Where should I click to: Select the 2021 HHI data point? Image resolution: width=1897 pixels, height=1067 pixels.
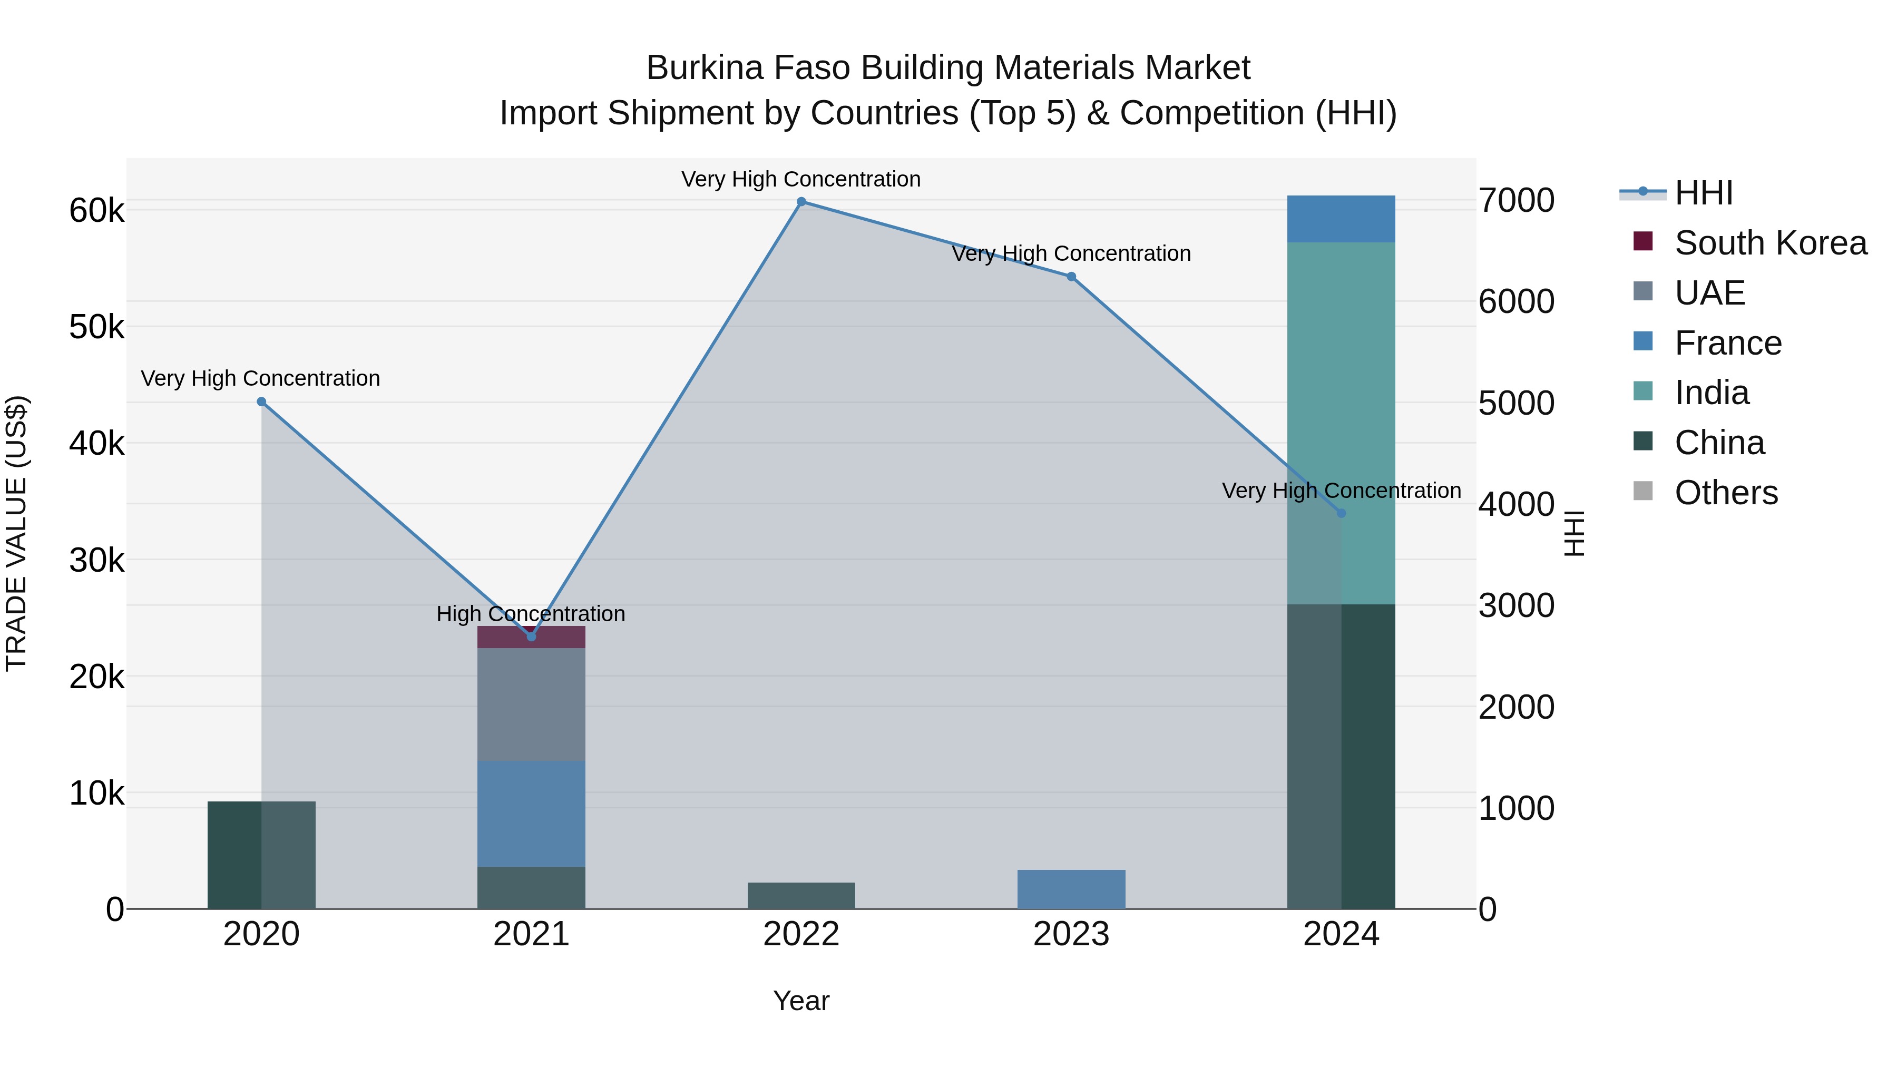[531, 636]
